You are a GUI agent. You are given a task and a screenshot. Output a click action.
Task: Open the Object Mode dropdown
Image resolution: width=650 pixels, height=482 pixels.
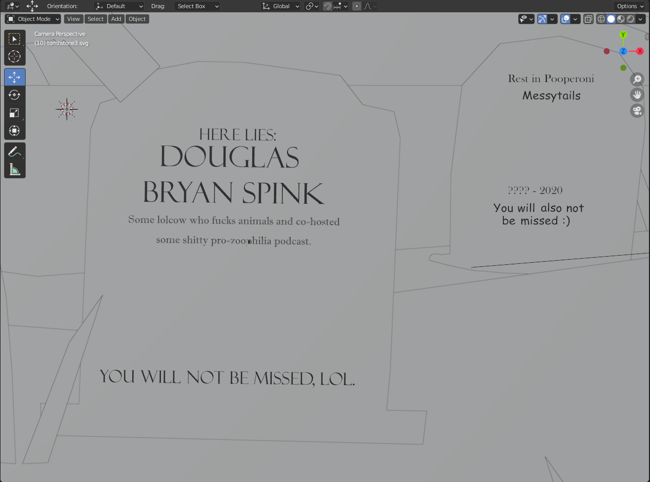[33, 19]
